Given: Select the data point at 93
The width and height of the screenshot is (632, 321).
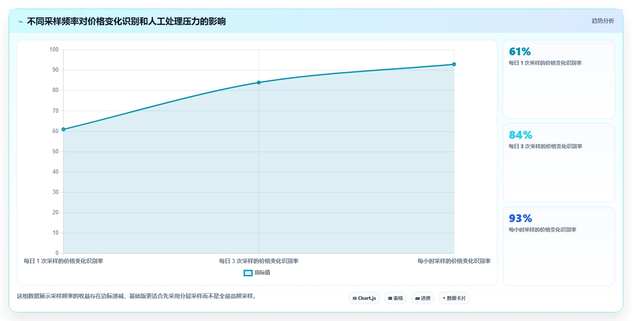Looking at the screenshot, I should 454,64.
